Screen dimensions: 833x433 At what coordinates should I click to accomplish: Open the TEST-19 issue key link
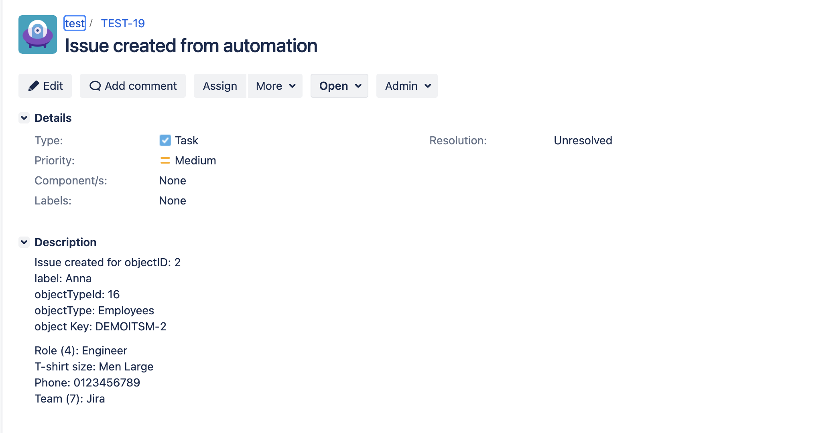[x=123, y=23]
